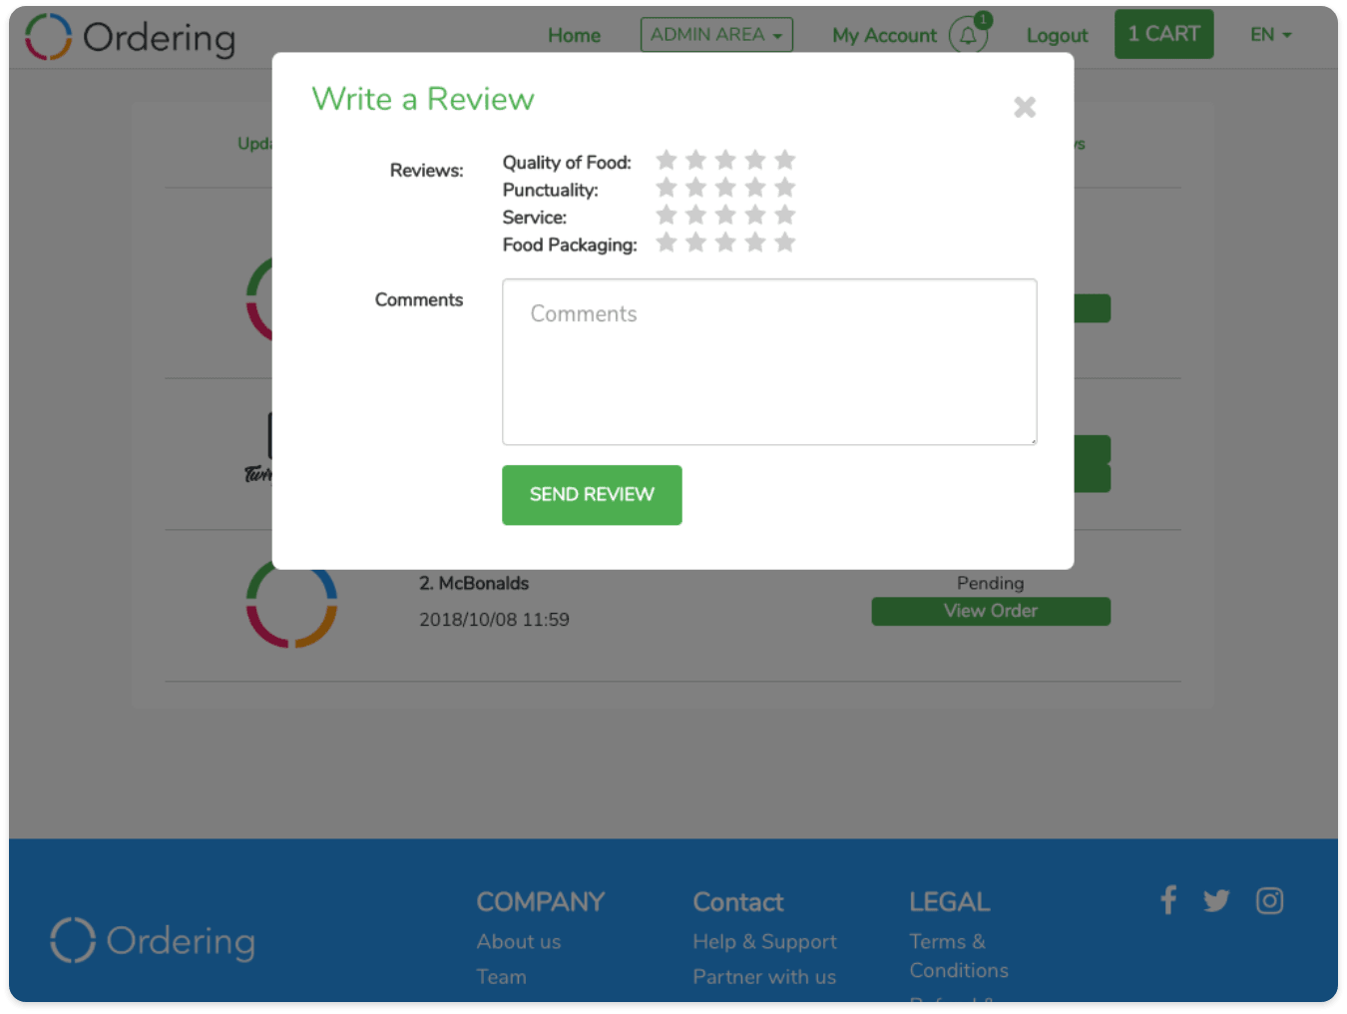1347x1014 pixels.
Task: Open the Partner with us link
Action: tap(764, 977)
